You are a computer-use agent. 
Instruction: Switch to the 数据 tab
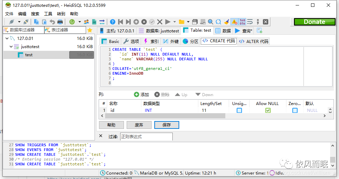pos(223,31)
